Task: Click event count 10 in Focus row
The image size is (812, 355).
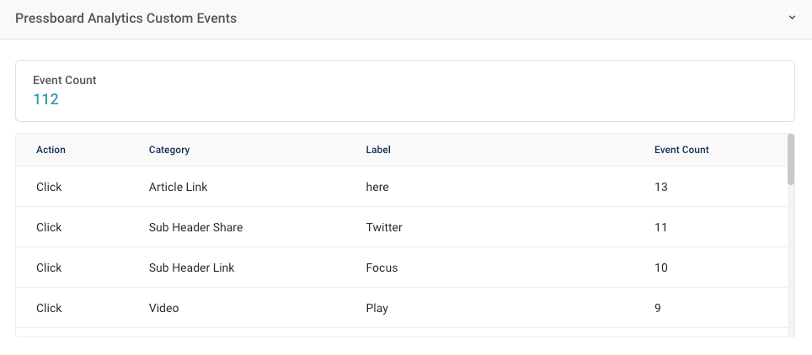Action: click(660, 268)
